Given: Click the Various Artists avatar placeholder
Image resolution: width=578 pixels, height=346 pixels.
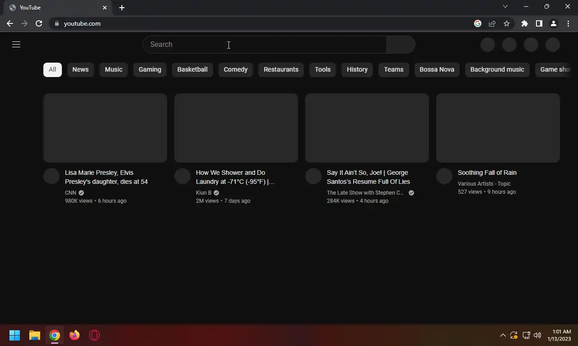Looking at the screenshot, I should click(444, 177).
